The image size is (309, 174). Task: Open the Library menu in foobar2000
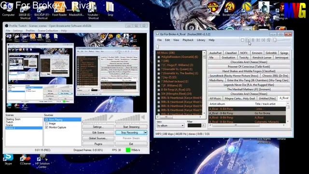tap(201, 40)
